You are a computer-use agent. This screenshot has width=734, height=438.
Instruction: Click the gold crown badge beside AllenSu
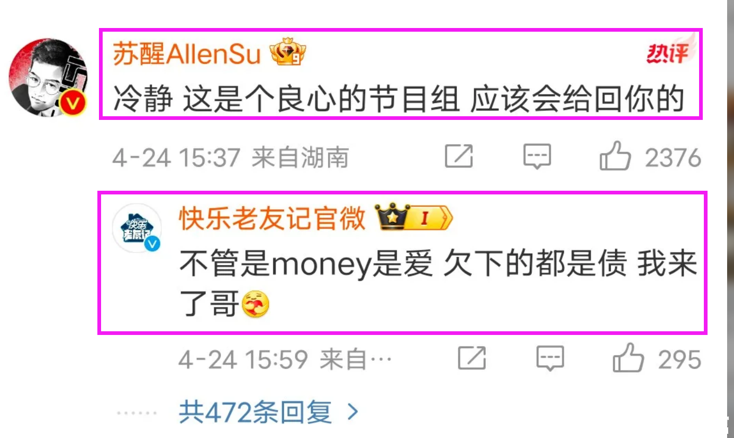click(288, 52)
